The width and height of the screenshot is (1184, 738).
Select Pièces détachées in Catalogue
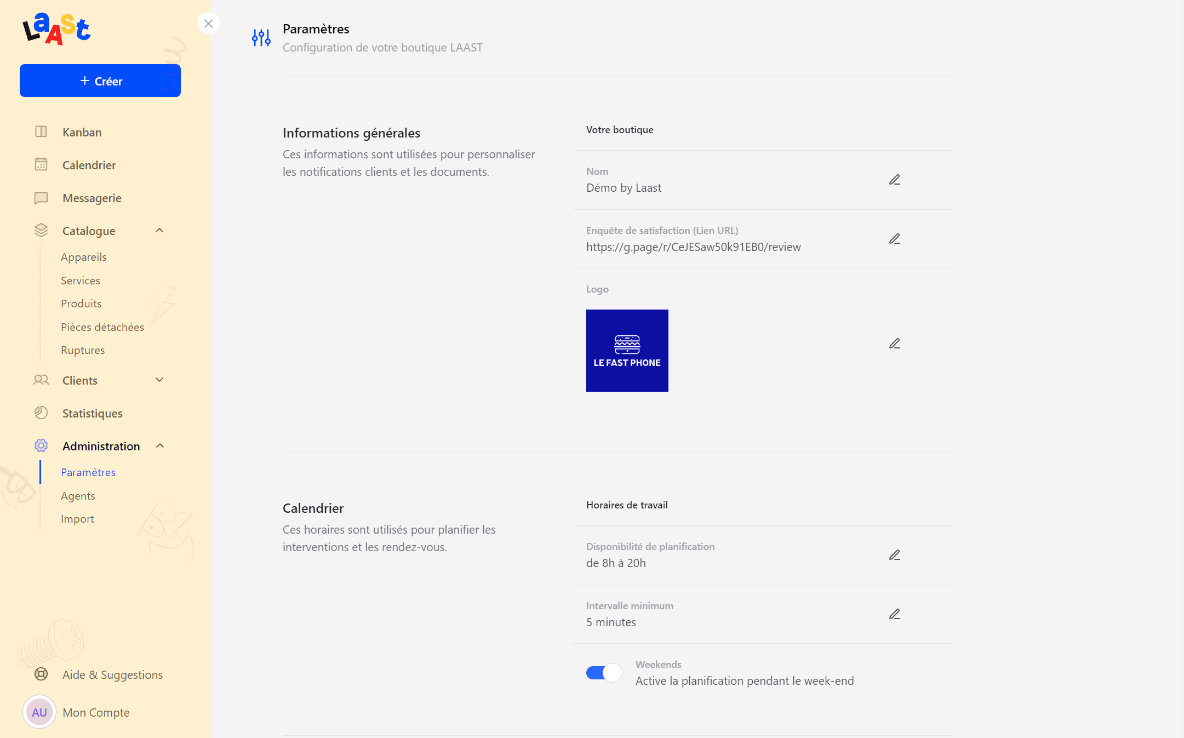[102, 327]
